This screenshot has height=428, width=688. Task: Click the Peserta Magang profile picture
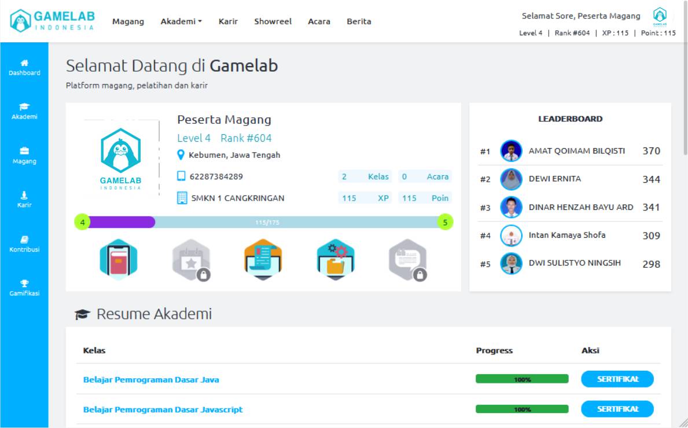point(121,158)
